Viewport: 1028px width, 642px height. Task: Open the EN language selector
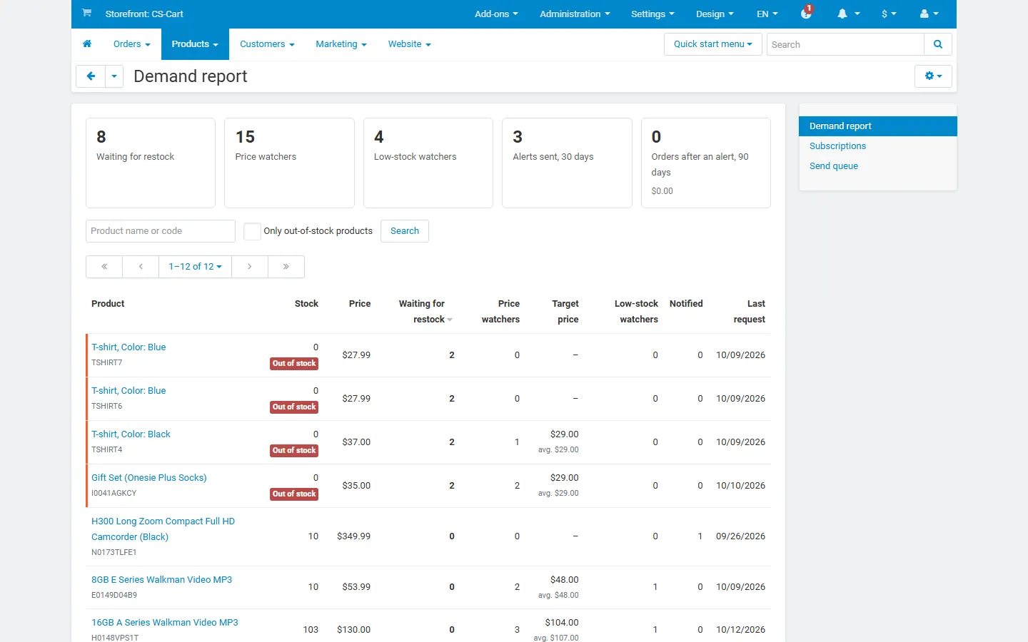pyautogui.click(x=767, y=14)
